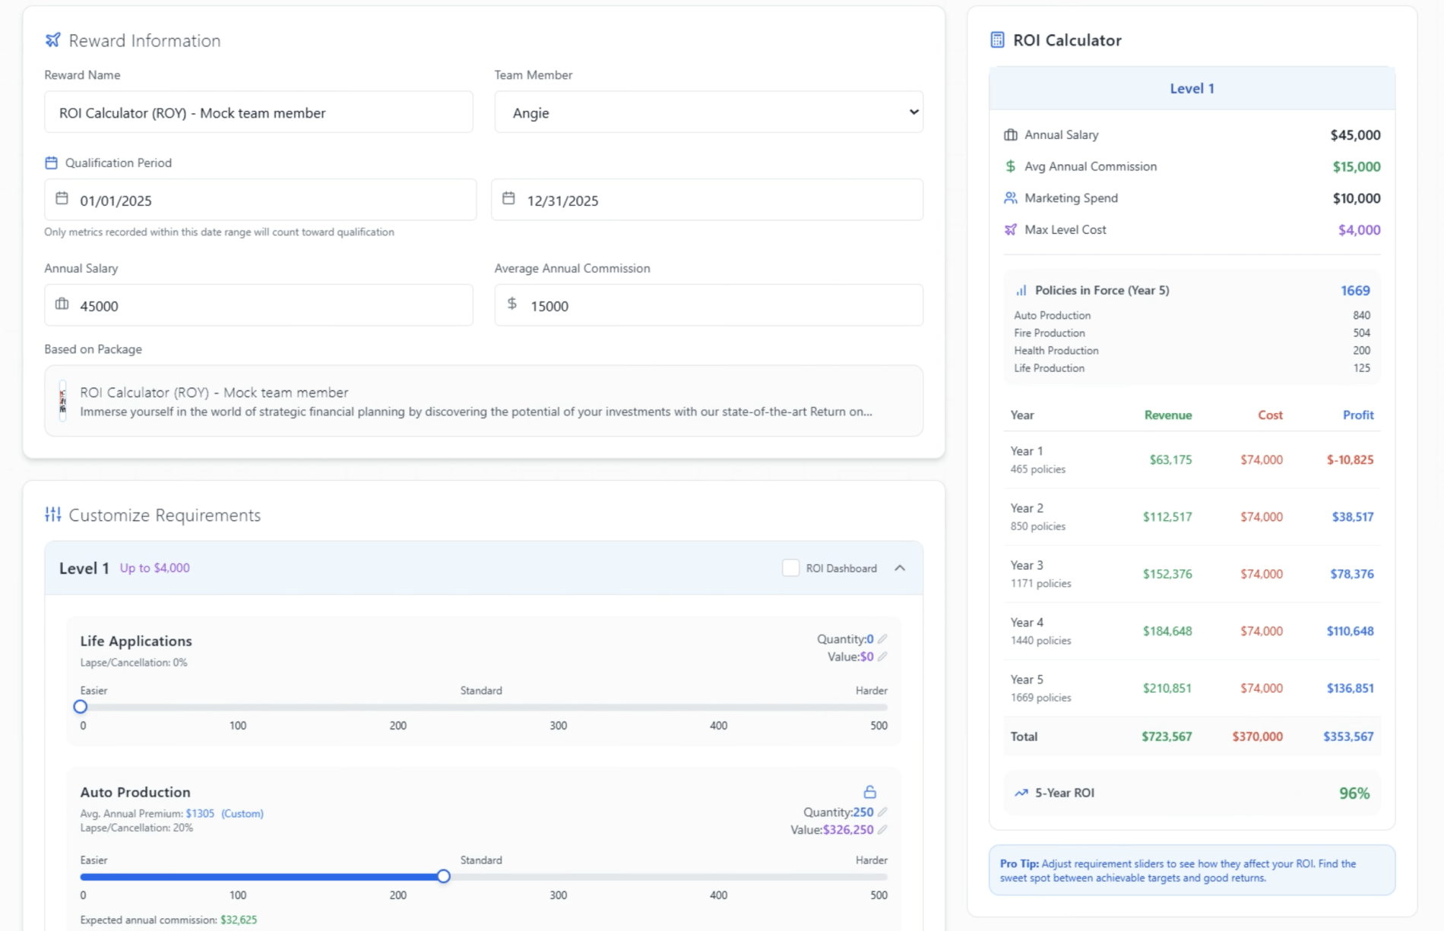Click the (Custom) link for Auto Production premium
Screen dimensions: 1444x931
[x=242, y=813]
